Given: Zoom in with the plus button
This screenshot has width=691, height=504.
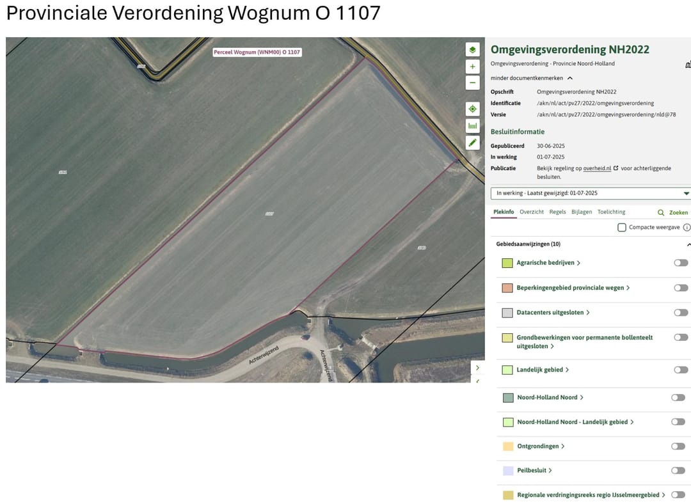Looking at the screenshot, I should pyautogui.click(x=472, y=67).
